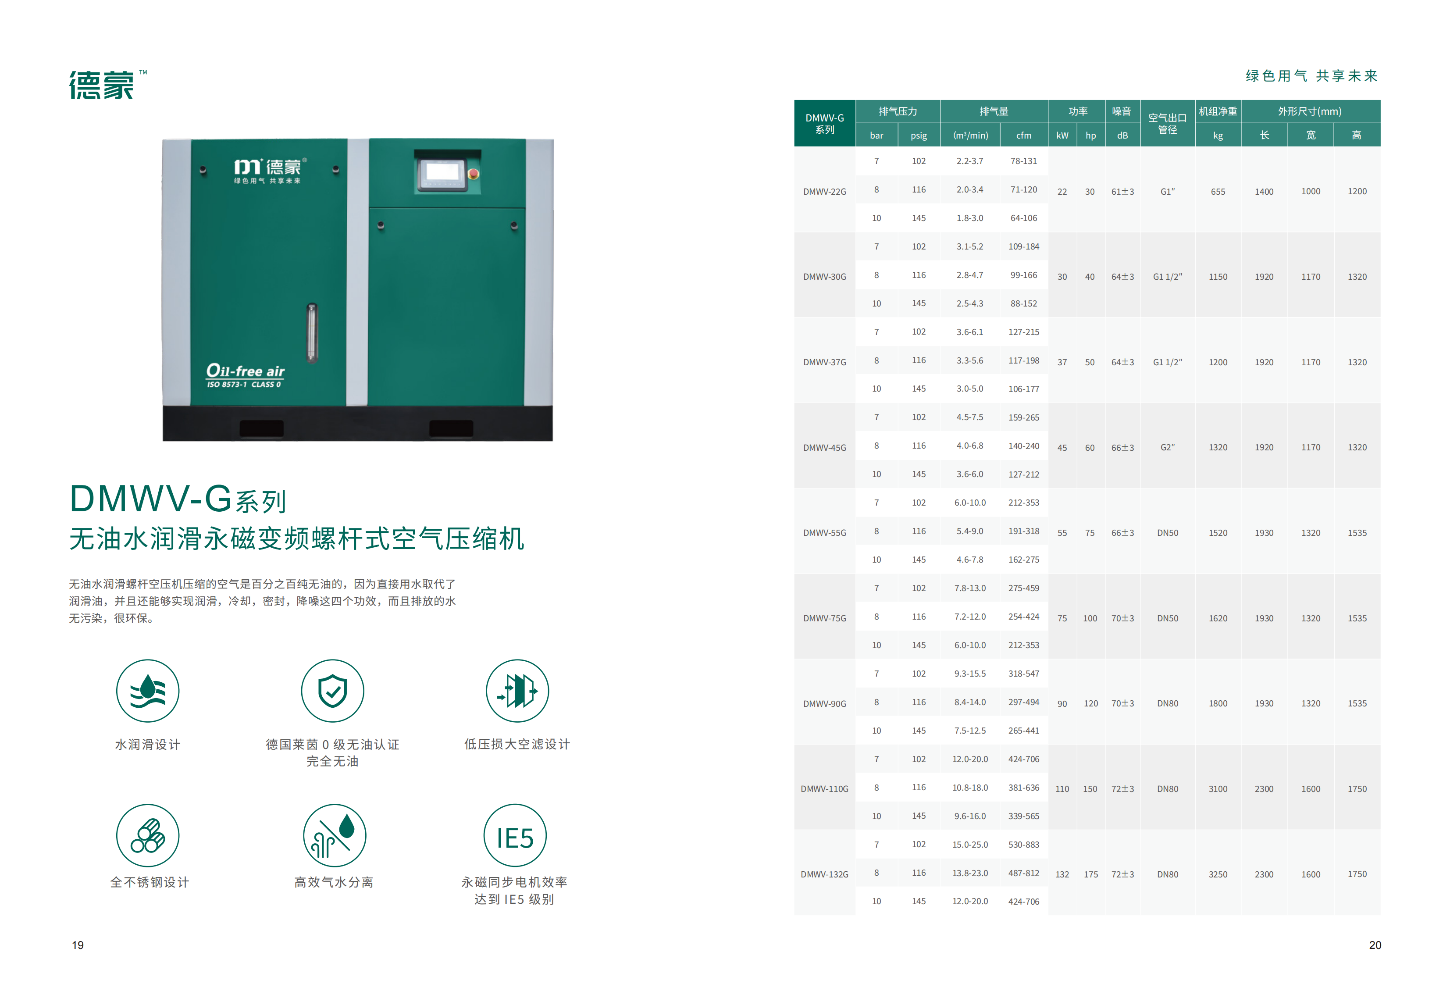Click the 9.3-15.5 air flow value
Screen dimensions: 1450x984
[x=970, y=674]
